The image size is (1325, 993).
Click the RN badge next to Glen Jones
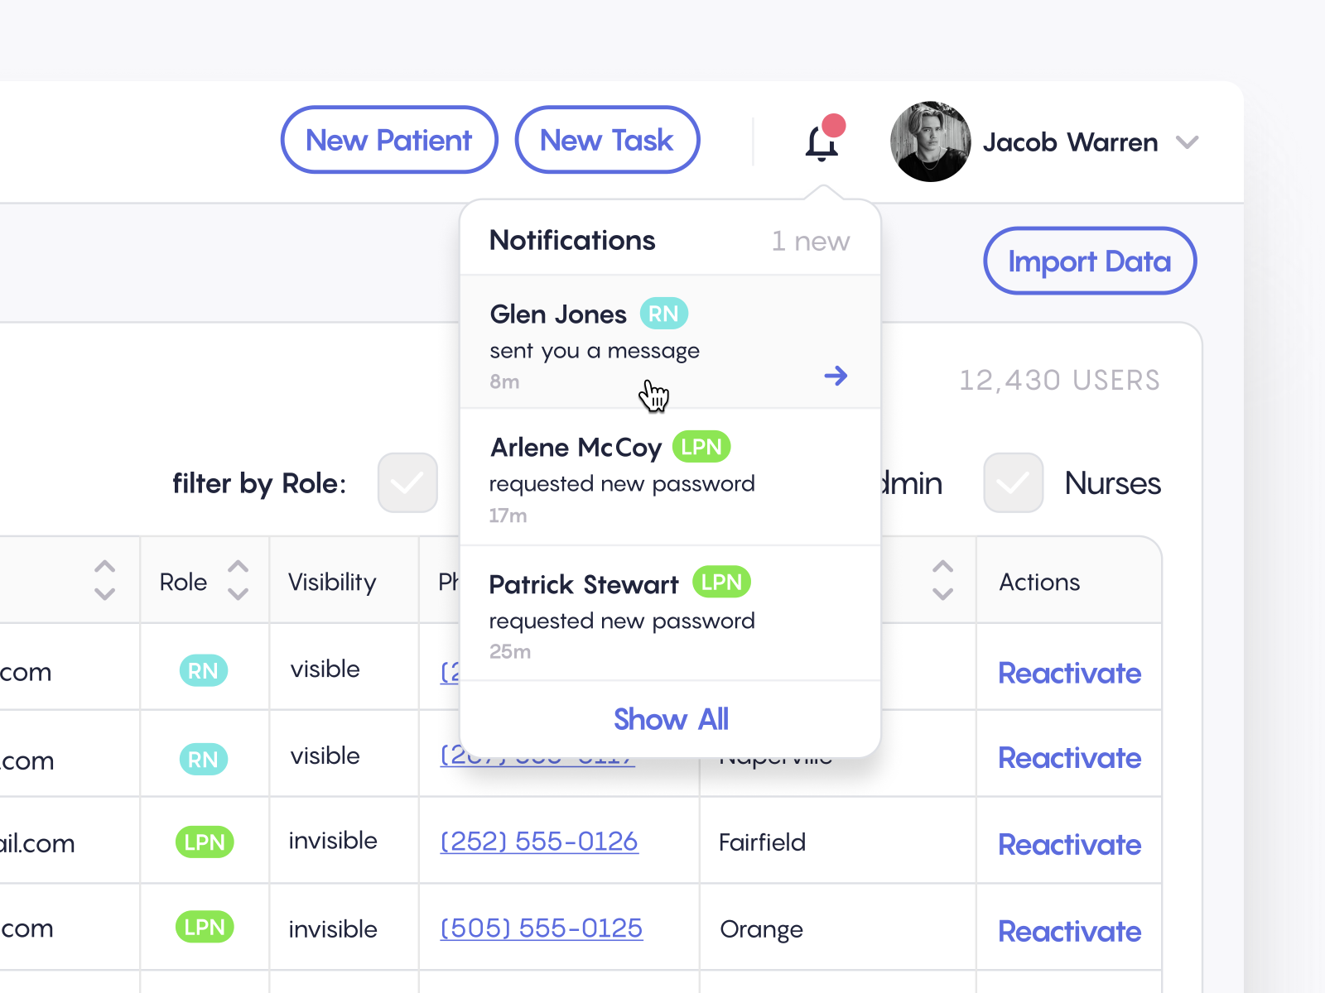pos(664,314)
